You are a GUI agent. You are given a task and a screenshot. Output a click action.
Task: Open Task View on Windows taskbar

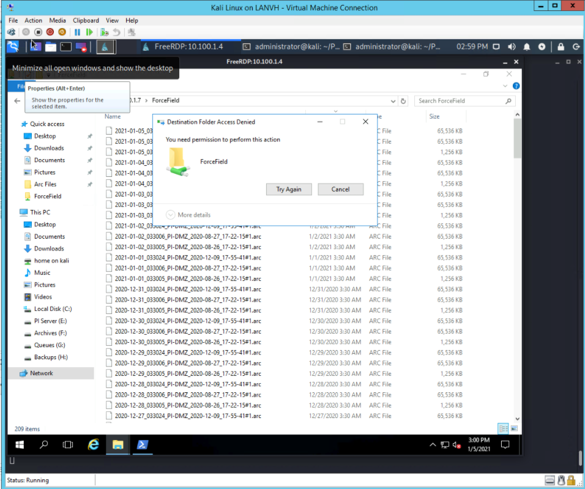(x=68, y=444)
